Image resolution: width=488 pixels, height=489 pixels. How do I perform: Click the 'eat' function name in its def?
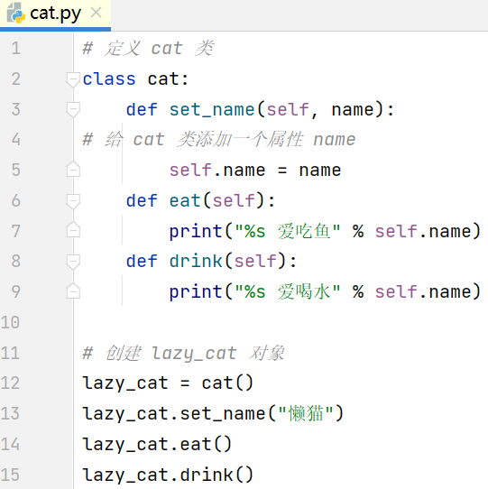(185, 200)
